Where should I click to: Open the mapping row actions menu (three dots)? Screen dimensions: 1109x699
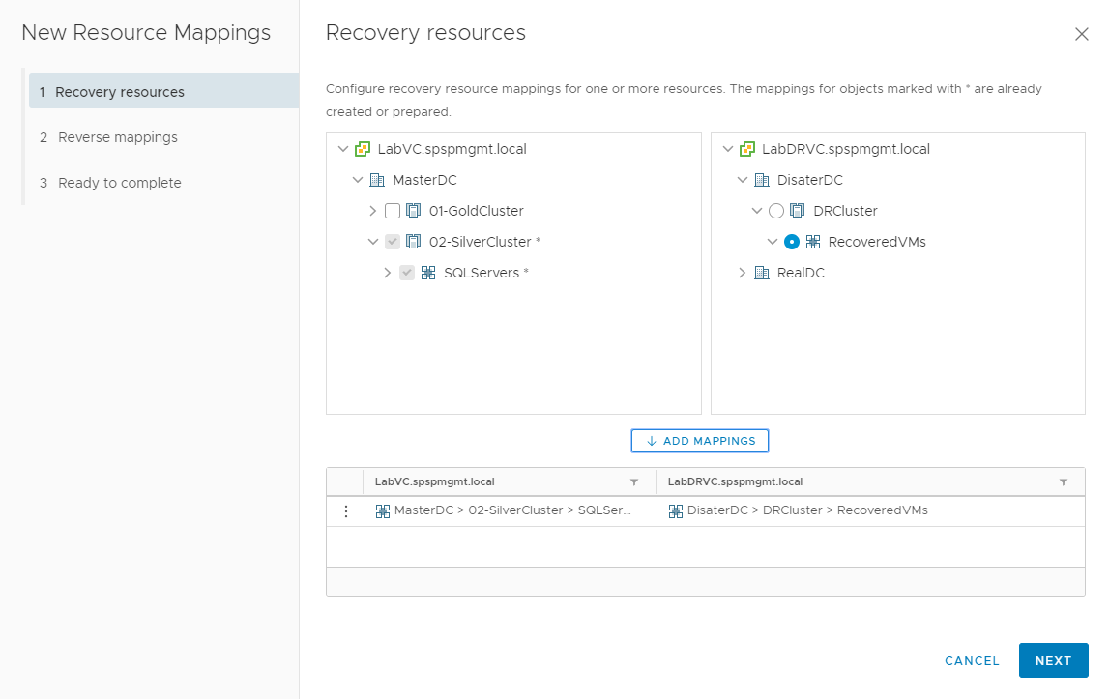[346, 510]
